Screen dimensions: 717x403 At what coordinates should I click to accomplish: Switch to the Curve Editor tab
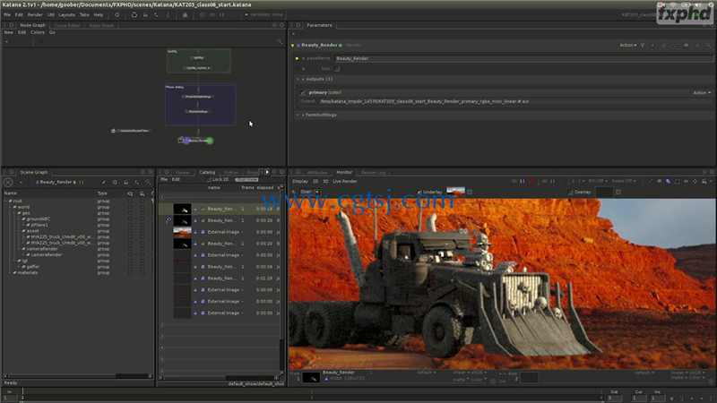[x=67, y=26]
